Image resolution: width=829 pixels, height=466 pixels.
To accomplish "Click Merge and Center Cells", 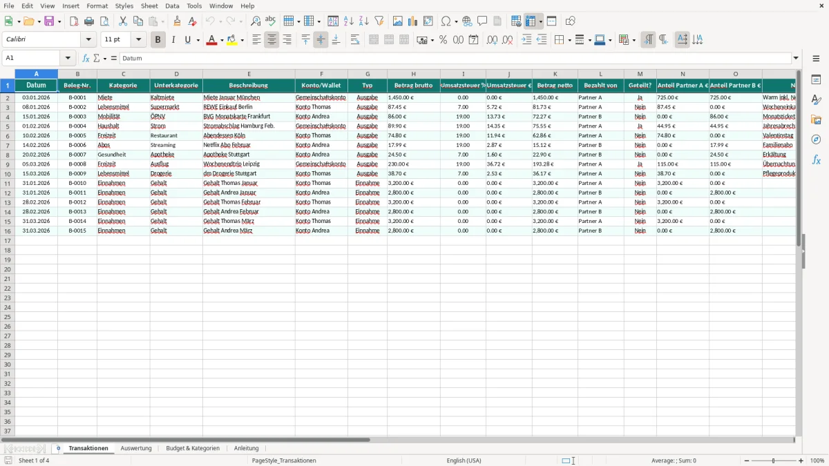I will click(x=374, y=40).
